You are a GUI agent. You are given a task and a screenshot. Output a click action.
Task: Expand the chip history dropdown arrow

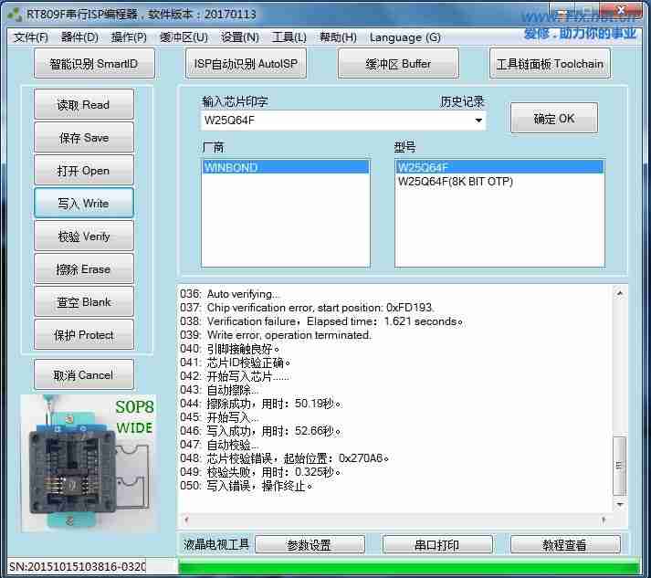[478, 121]
